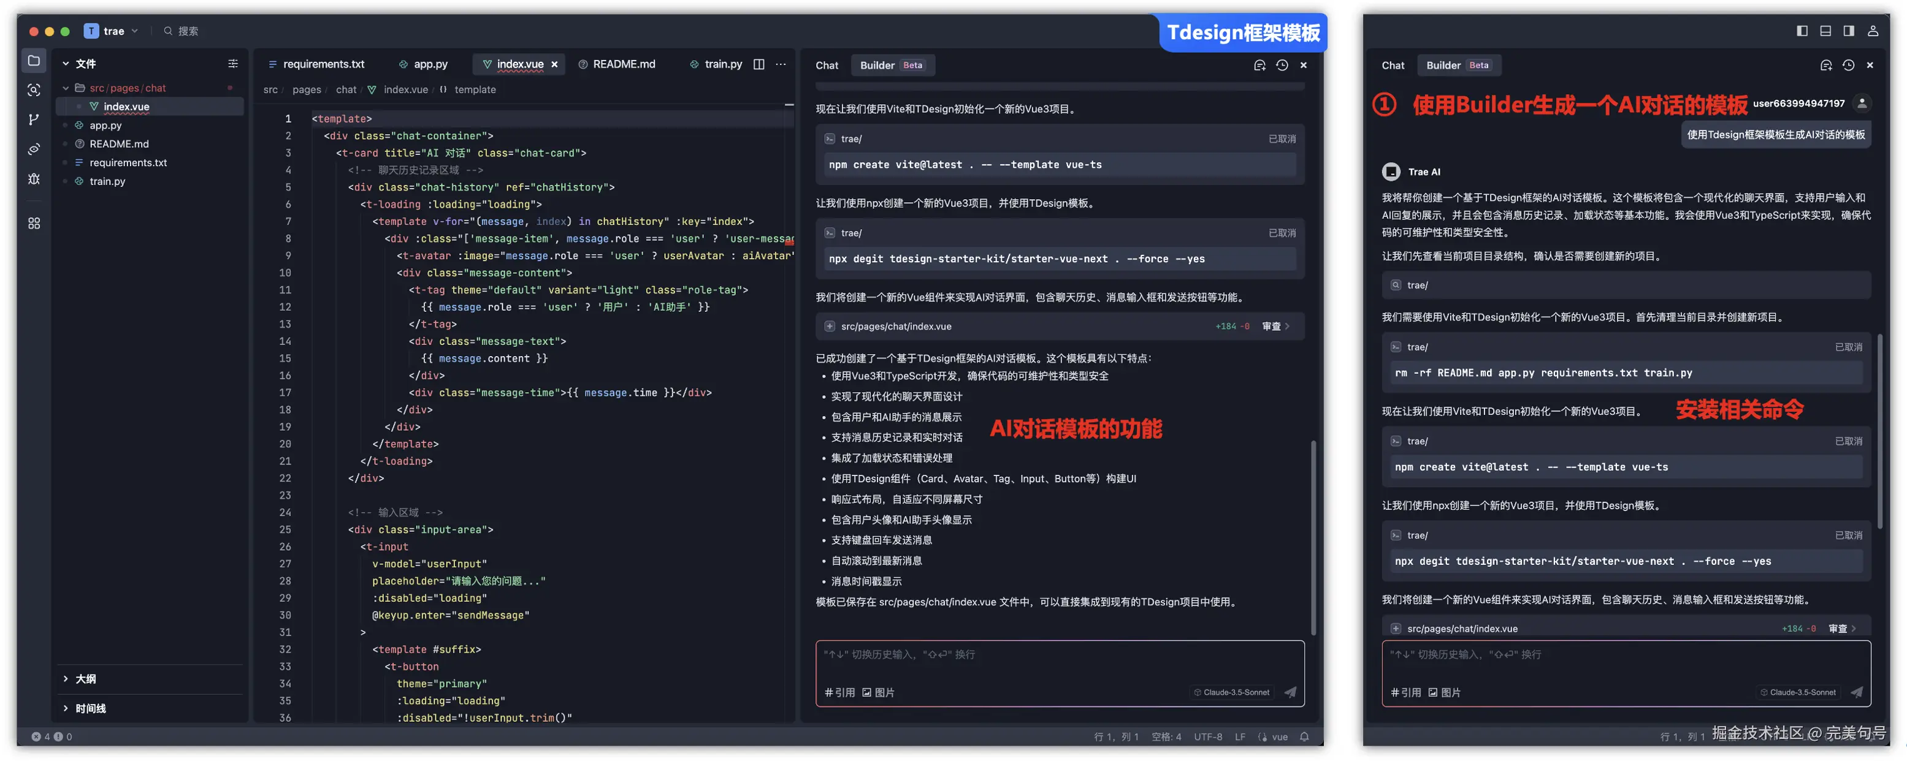Screen dimensions: 1907x761
Task: Toggle the right sidebar layout icon
Action: tap(1849, 30)
